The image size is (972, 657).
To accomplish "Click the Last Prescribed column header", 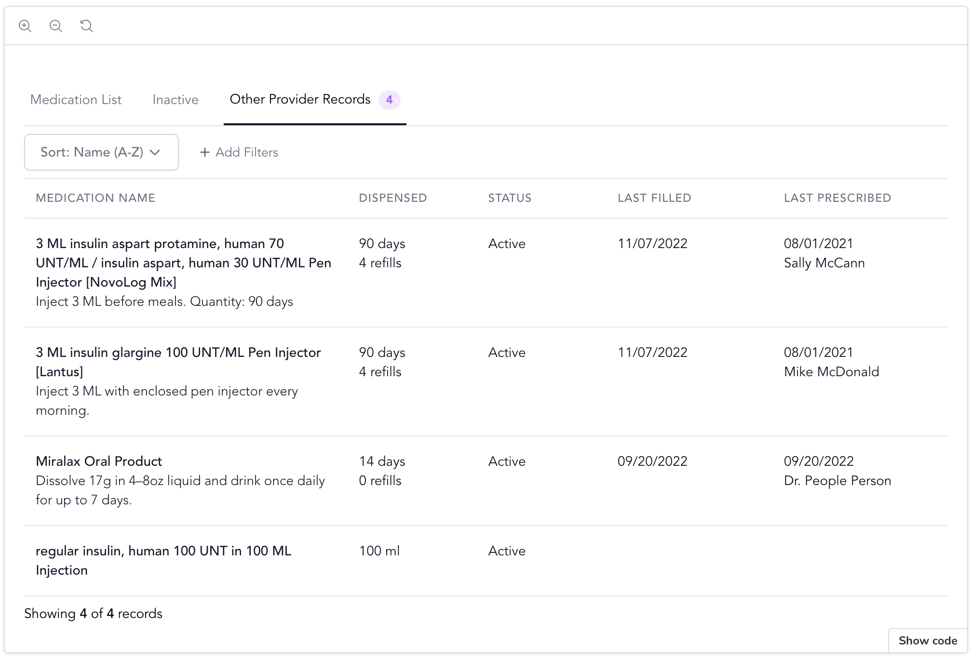I will [837, 198].
